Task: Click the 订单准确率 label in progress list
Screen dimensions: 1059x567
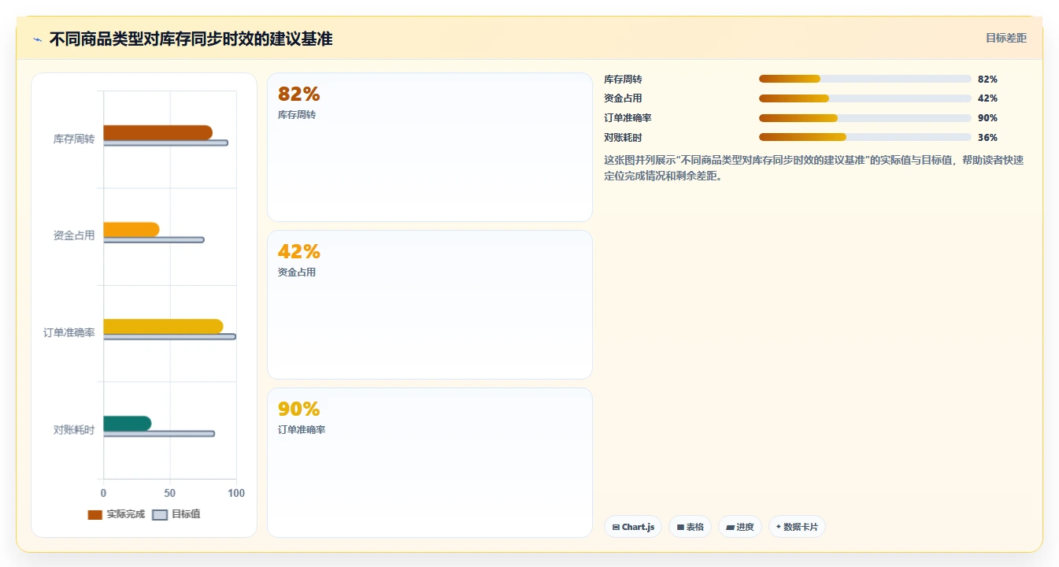Action: click(628, 118)
